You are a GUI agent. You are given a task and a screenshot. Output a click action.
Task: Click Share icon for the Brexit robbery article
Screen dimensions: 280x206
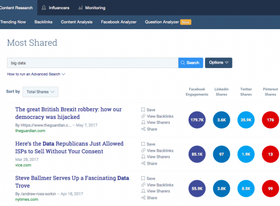click(x=143, y=129)
